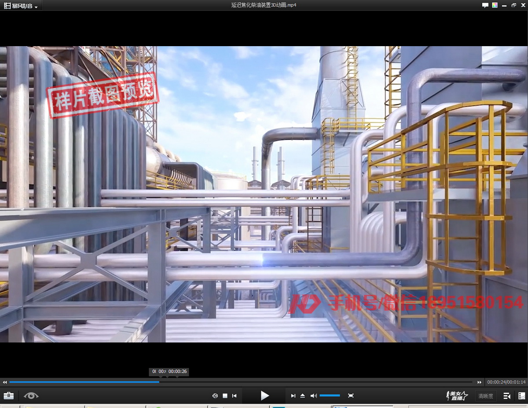Click the loop playback mode icon
The image size is (528, 408).
215,396
